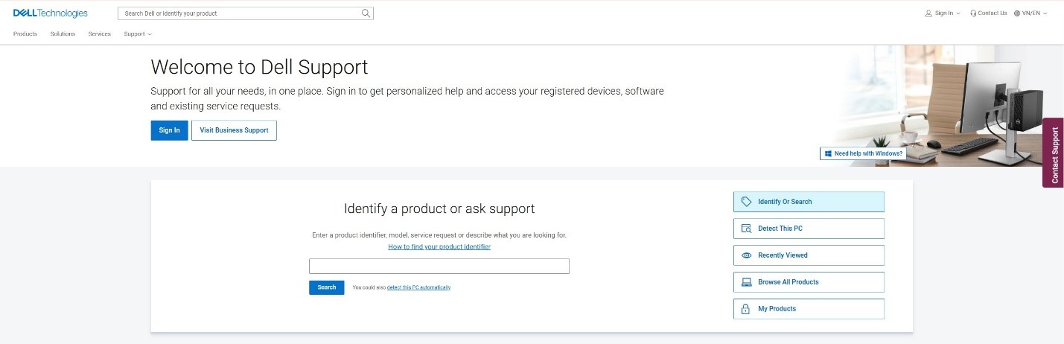
Task: Select the Detect This PC option
Action: pyautogui.click(x=809, y=229)
